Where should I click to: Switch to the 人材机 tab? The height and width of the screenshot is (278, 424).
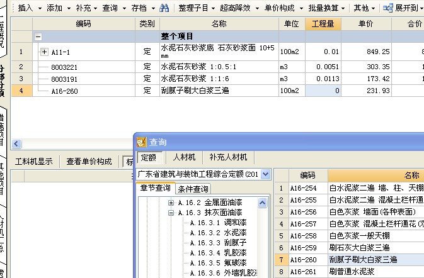tap(184, 157)
